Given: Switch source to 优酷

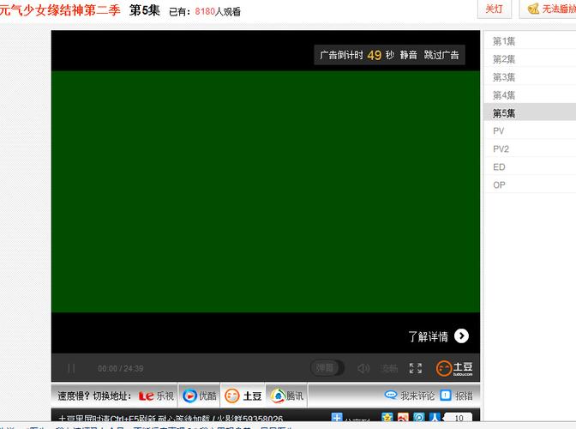Looking at the screenshot, I should (x=200, y=396).
